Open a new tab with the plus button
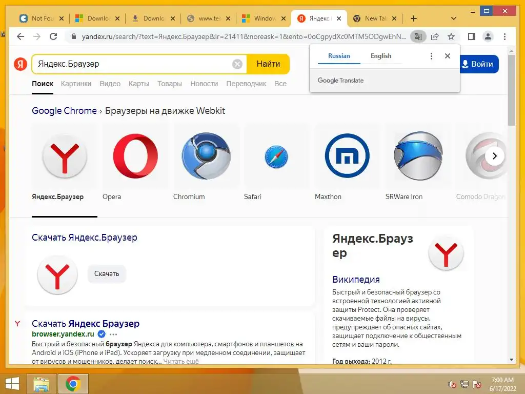The height and width of the screenshot is (394, 525). coord(414,18)
